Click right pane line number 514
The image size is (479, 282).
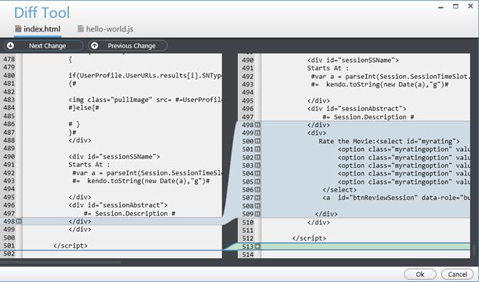(x=248, y=254)
